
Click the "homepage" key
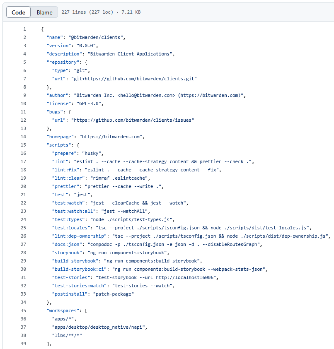(60, 137)
